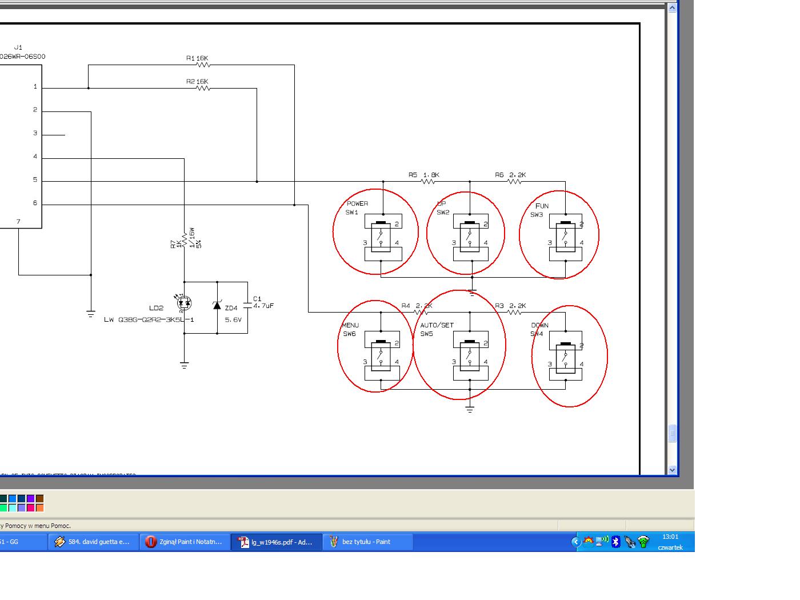
Task: Click the status bar text 'Pomocy w menu Pomoc.'
Action: pyautogui.click(x=38, y=526)
